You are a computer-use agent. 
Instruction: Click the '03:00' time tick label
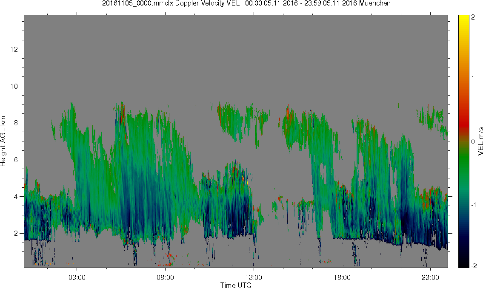pyautogui.click(x=77, y=277)
